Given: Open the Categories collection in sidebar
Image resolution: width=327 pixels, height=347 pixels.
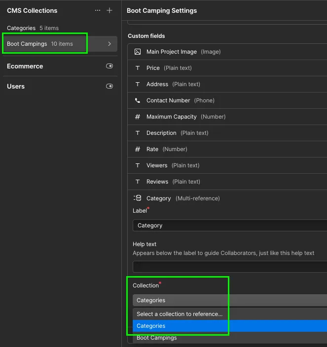Looking at the screenshot, I should point(21,28).
